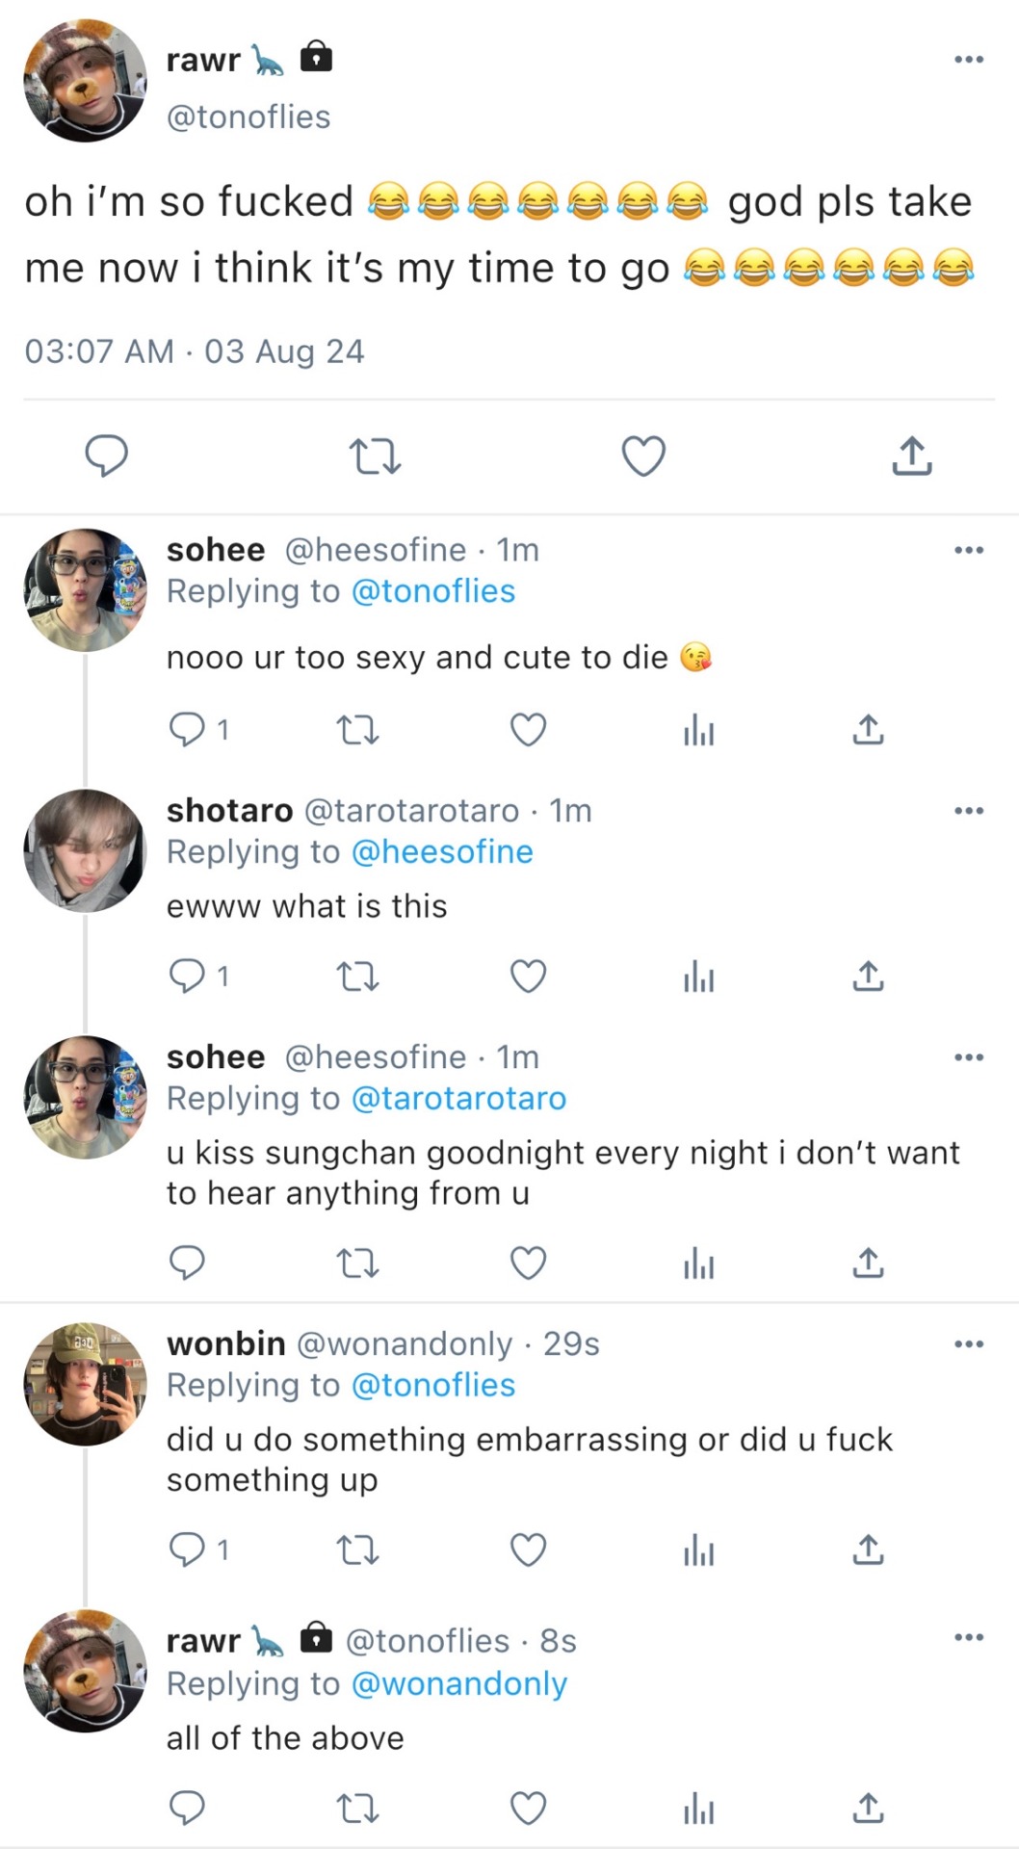This screenshot has height=1849, width=1019.
Task: Reply to rawr's main tweet
Action: (x=106, y=456)
